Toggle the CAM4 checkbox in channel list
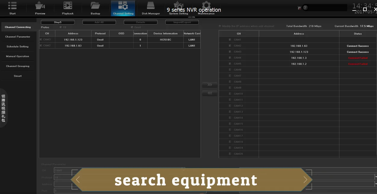 [x=230, y=58]
